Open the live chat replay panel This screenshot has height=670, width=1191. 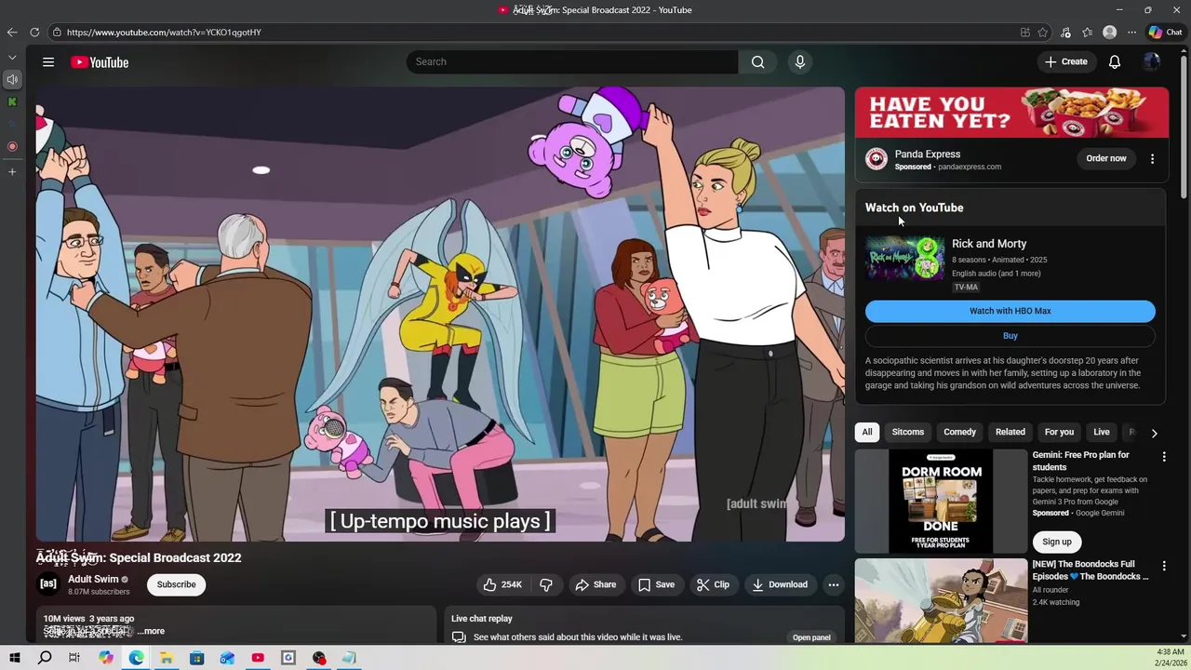click(811, 637)
